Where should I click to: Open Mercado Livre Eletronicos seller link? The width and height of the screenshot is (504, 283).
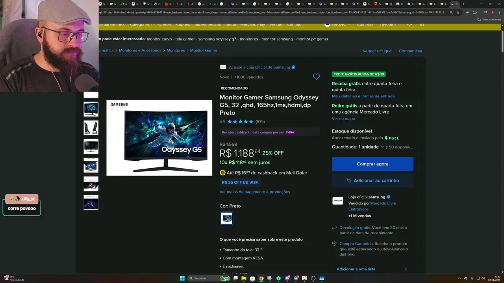tap(372, 206)
